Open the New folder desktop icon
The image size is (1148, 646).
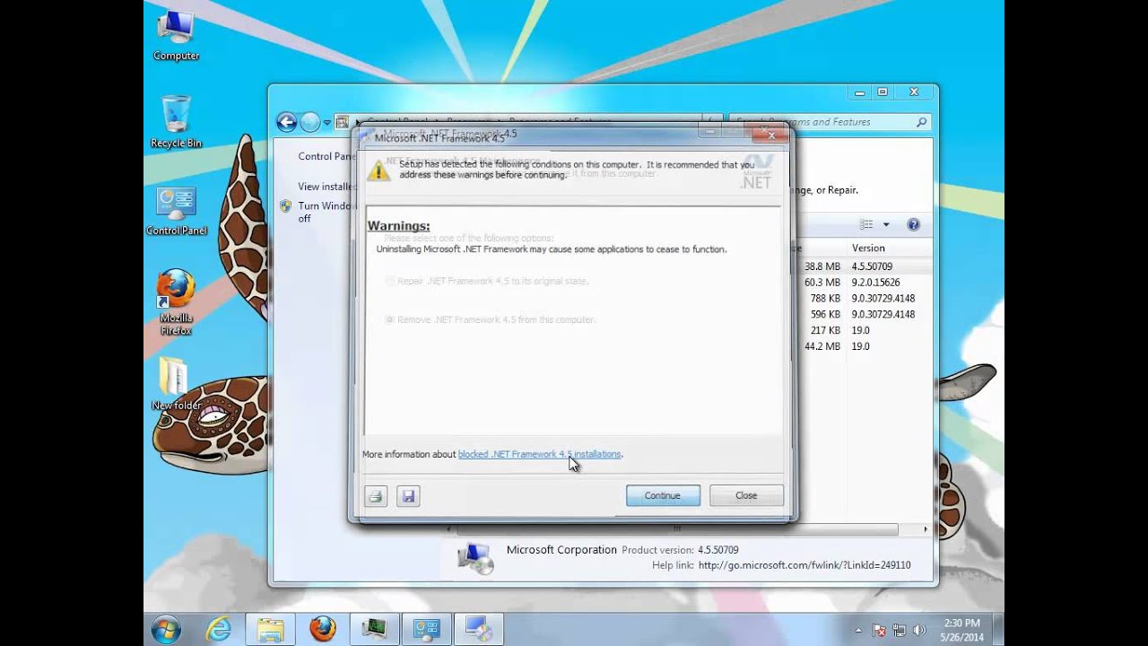176,383
